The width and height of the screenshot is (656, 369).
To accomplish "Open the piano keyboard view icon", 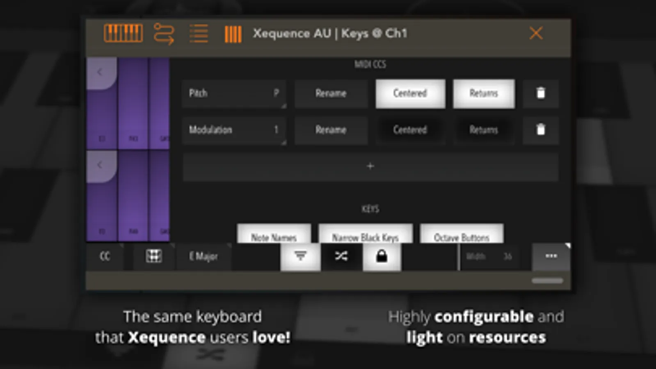I will [x=123, y=33].
